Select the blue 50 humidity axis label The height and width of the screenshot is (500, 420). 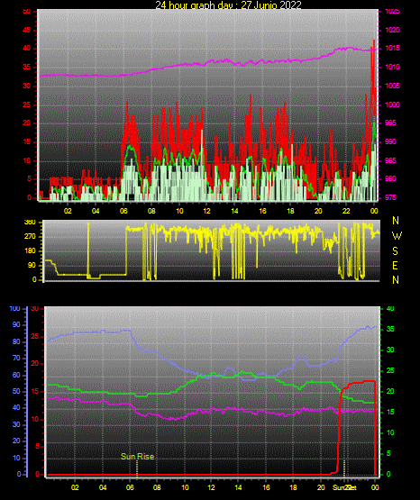(16, 392)
